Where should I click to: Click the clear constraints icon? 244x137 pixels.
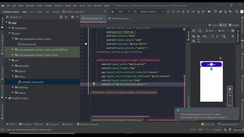coord(212,36)
